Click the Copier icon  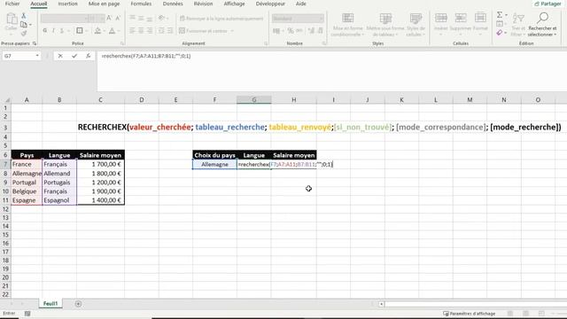click(x=24, y=25)
